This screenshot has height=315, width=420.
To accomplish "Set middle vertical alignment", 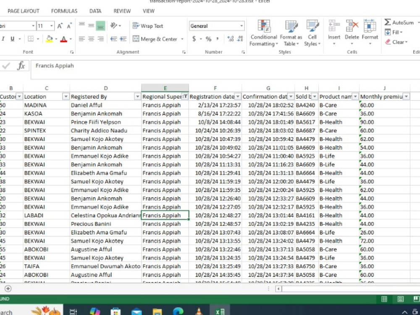I will pyautogui.click(x=91, y=26).
